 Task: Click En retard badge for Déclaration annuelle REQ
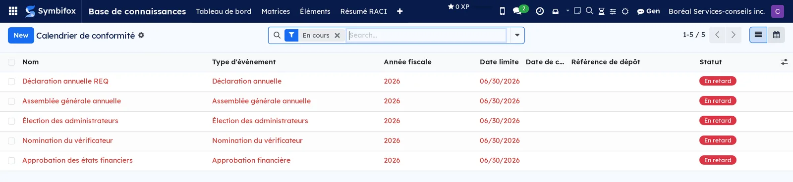pyautogui.click(x=718, y=81)
